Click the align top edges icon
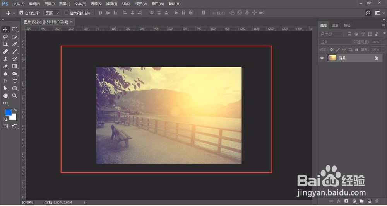The image size is (387, 206). [100, 13]
